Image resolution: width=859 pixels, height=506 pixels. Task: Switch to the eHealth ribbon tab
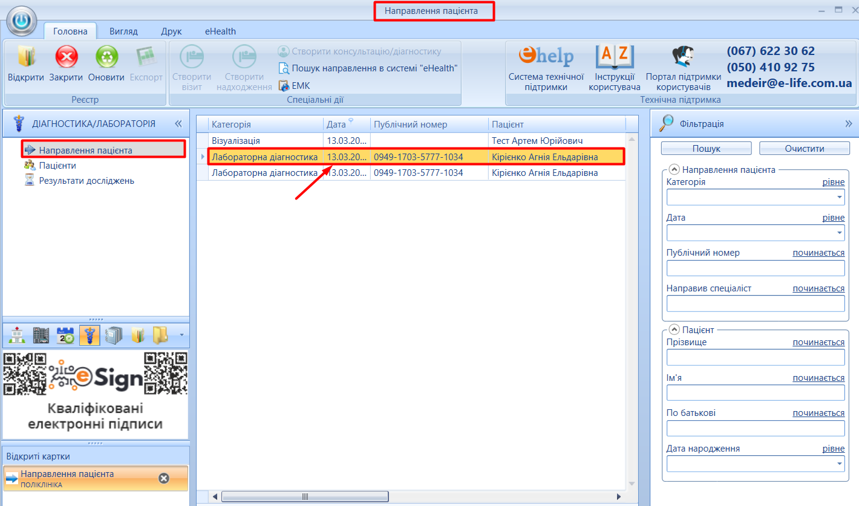tap(220, 31)
